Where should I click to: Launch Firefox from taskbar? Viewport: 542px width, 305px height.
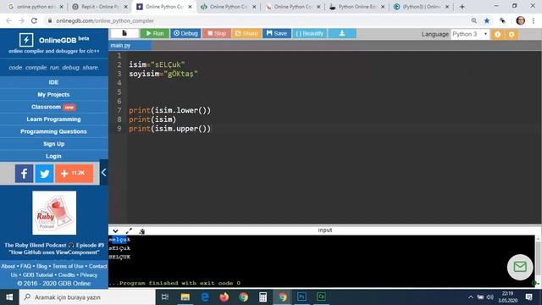coord(224,297)
